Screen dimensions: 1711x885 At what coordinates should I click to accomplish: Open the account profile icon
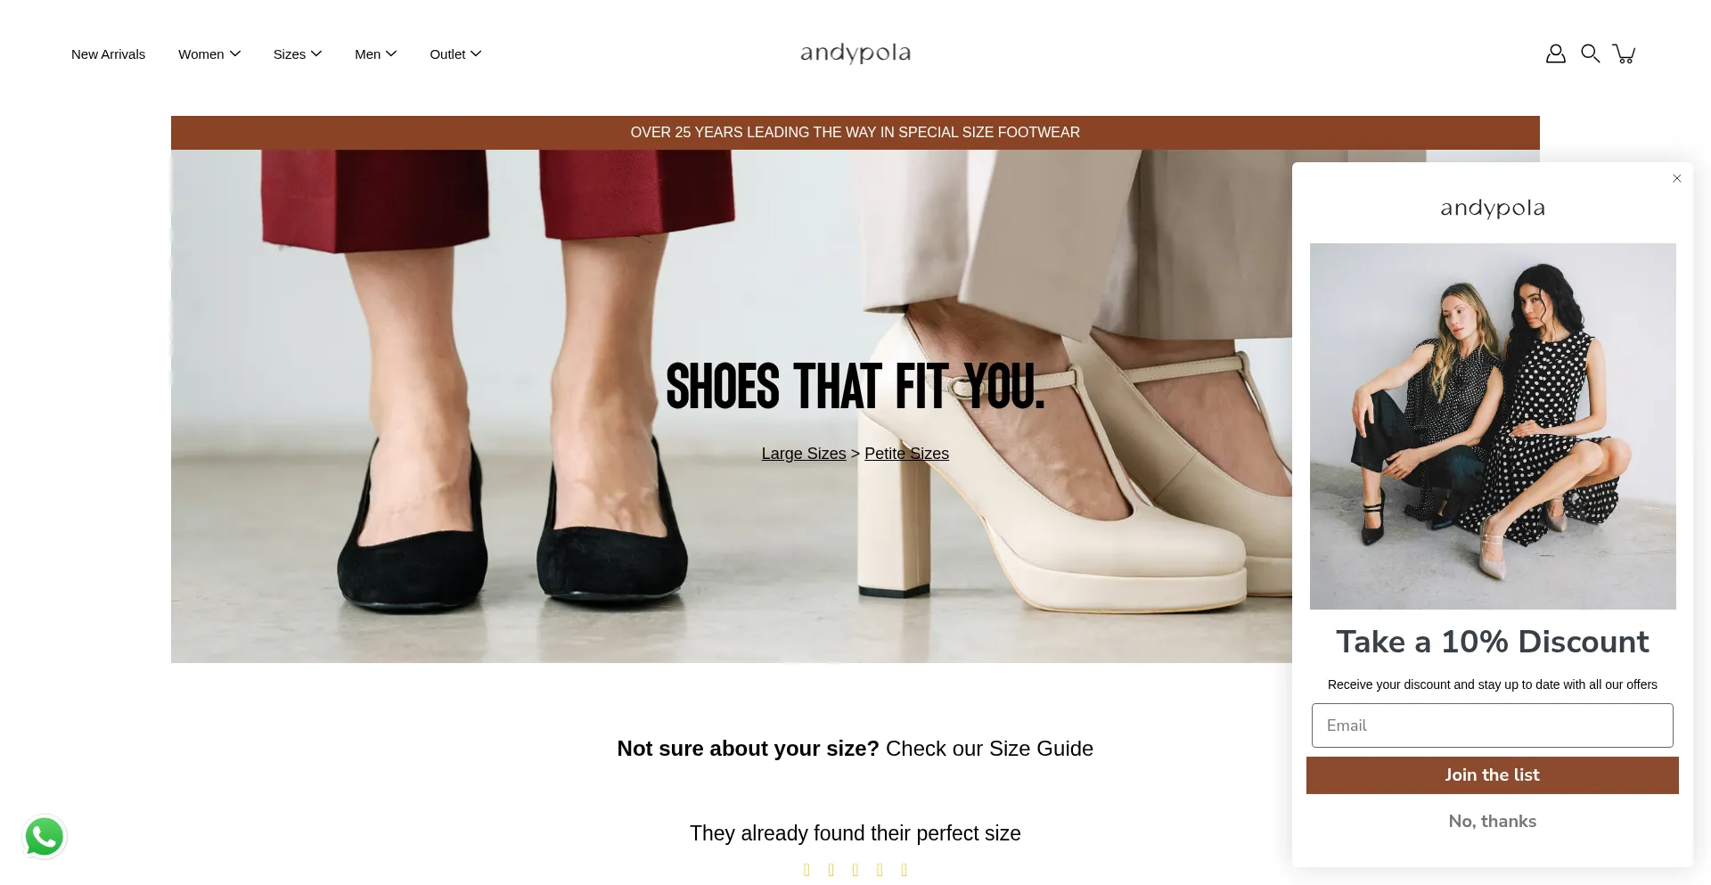(1555, 53)
